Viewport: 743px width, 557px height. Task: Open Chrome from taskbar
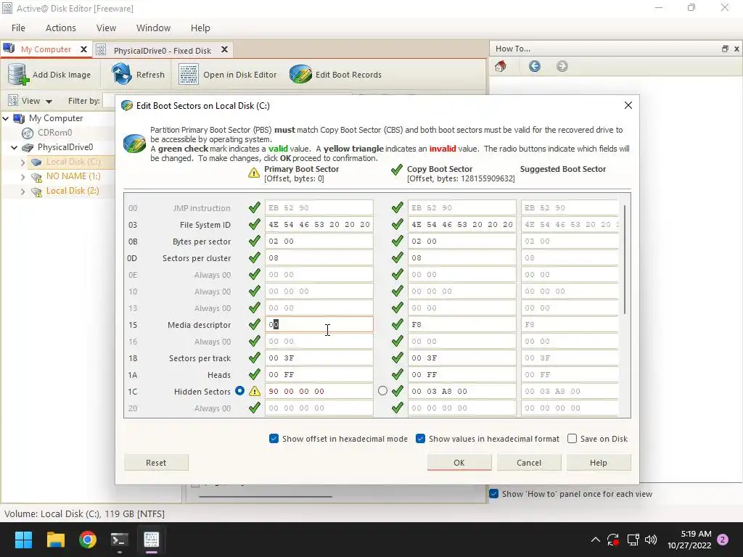pyautogui.click(x=88, y=540)
